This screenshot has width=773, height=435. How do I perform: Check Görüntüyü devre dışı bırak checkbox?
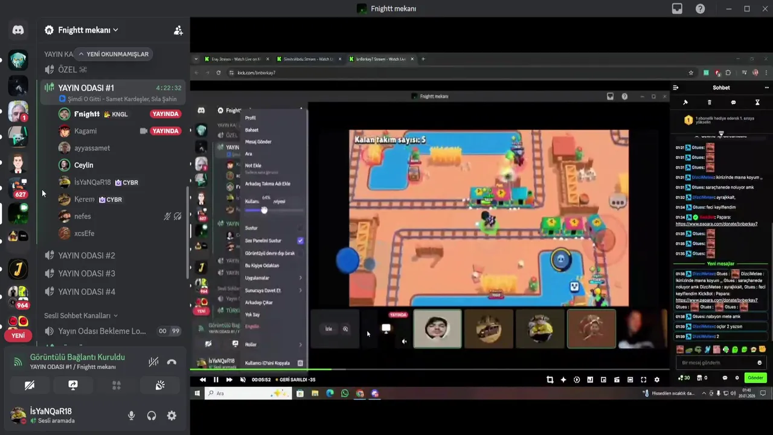click(300, 253)
